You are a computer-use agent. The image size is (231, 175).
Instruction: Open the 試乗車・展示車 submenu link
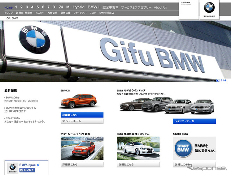pos(24,13)
